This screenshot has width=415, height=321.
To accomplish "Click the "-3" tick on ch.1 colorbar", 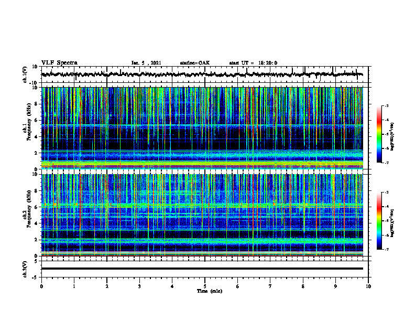I will [x=387, y=106].
